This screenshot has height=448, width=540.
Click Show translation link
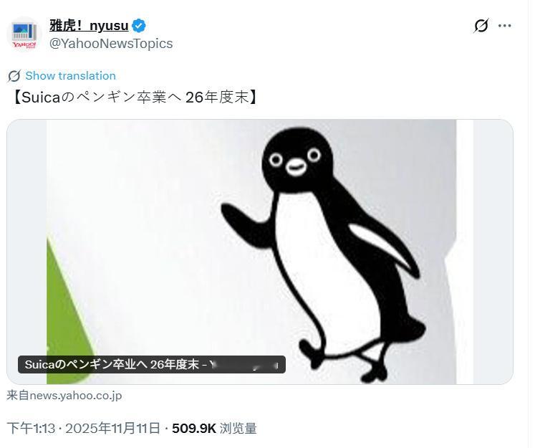point(71,76)
